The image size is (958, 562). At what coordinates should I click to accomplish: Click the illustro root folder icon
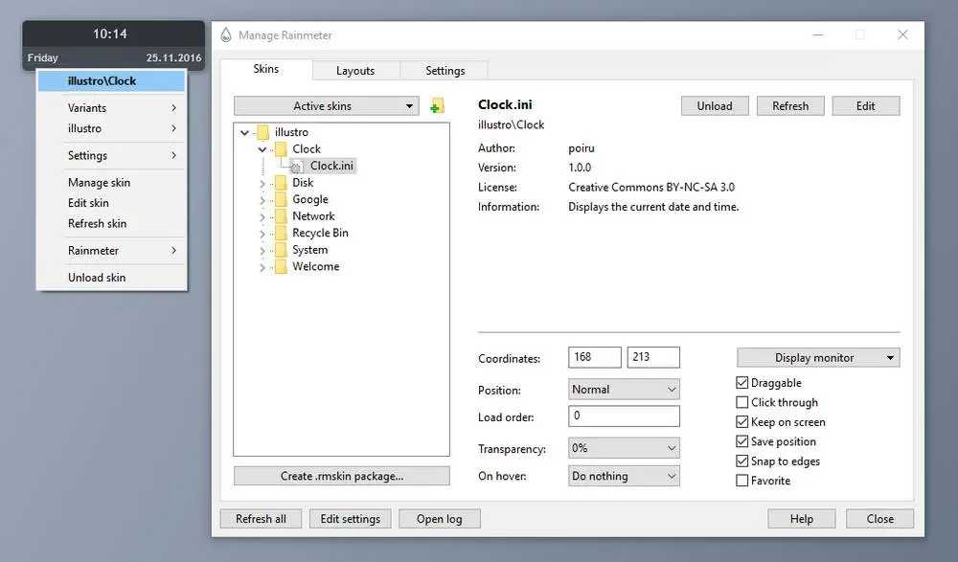[x=263, y=132]
